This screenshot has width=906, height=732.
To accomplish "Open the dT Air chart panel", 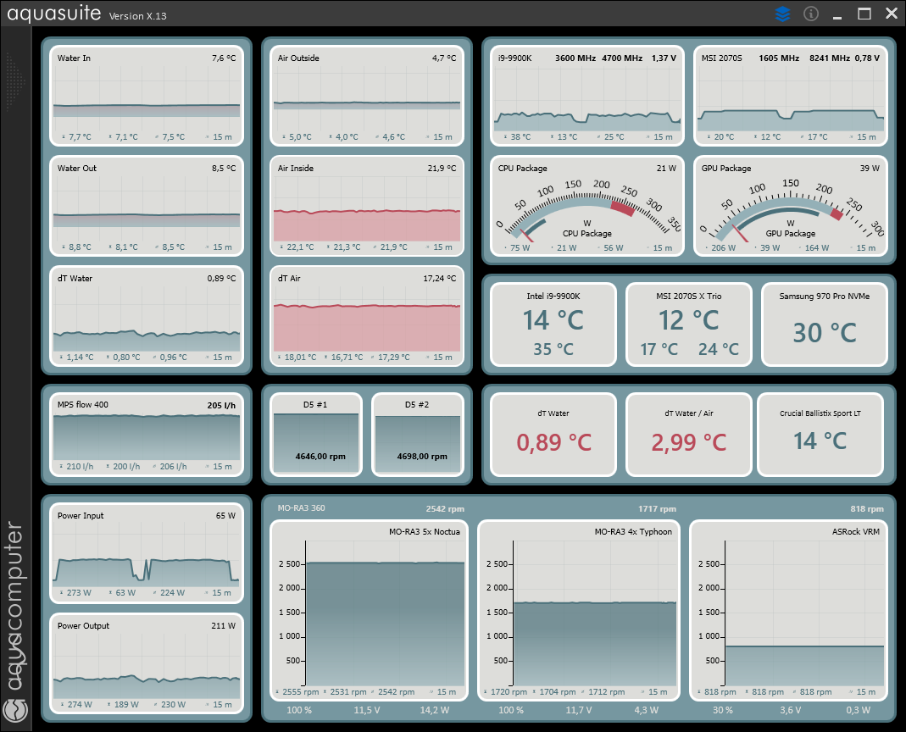I will [367, 317].
